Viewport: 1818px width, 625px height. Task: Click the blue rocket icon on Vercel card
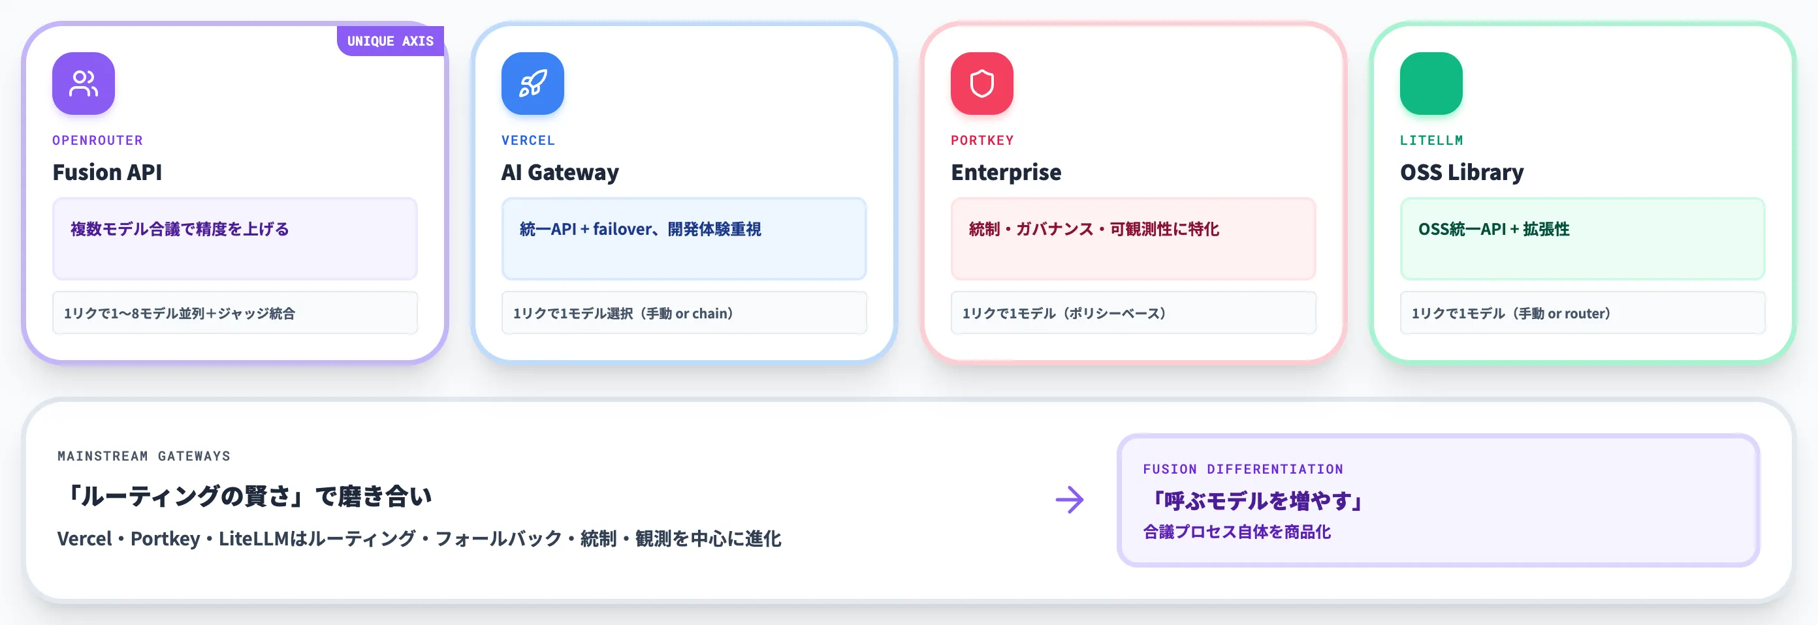(533, 84)
